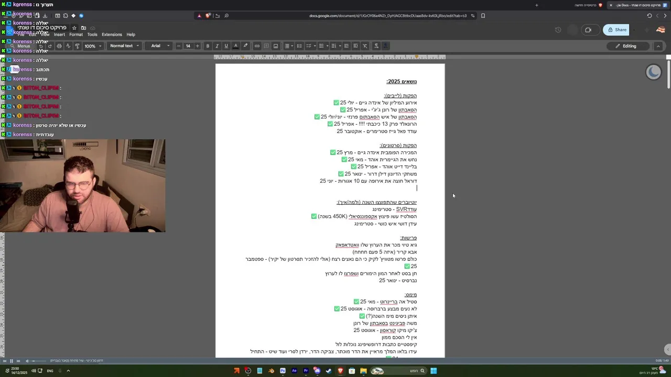Open the Format menu
This screenshot has height=377, width=671.
click(76, 35)
